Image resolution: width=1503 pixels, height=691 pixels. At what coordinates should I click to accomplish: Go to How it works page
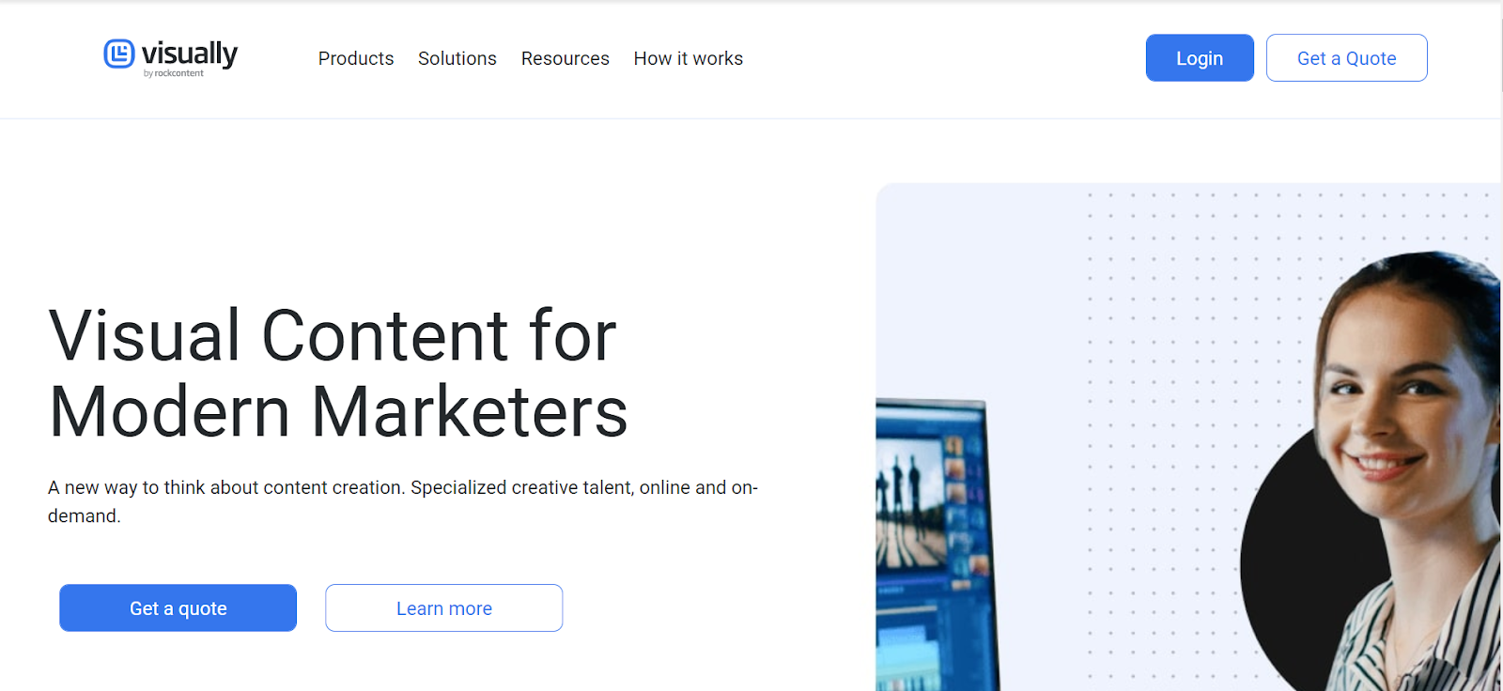pyautogui.click(x=689, y=58)
